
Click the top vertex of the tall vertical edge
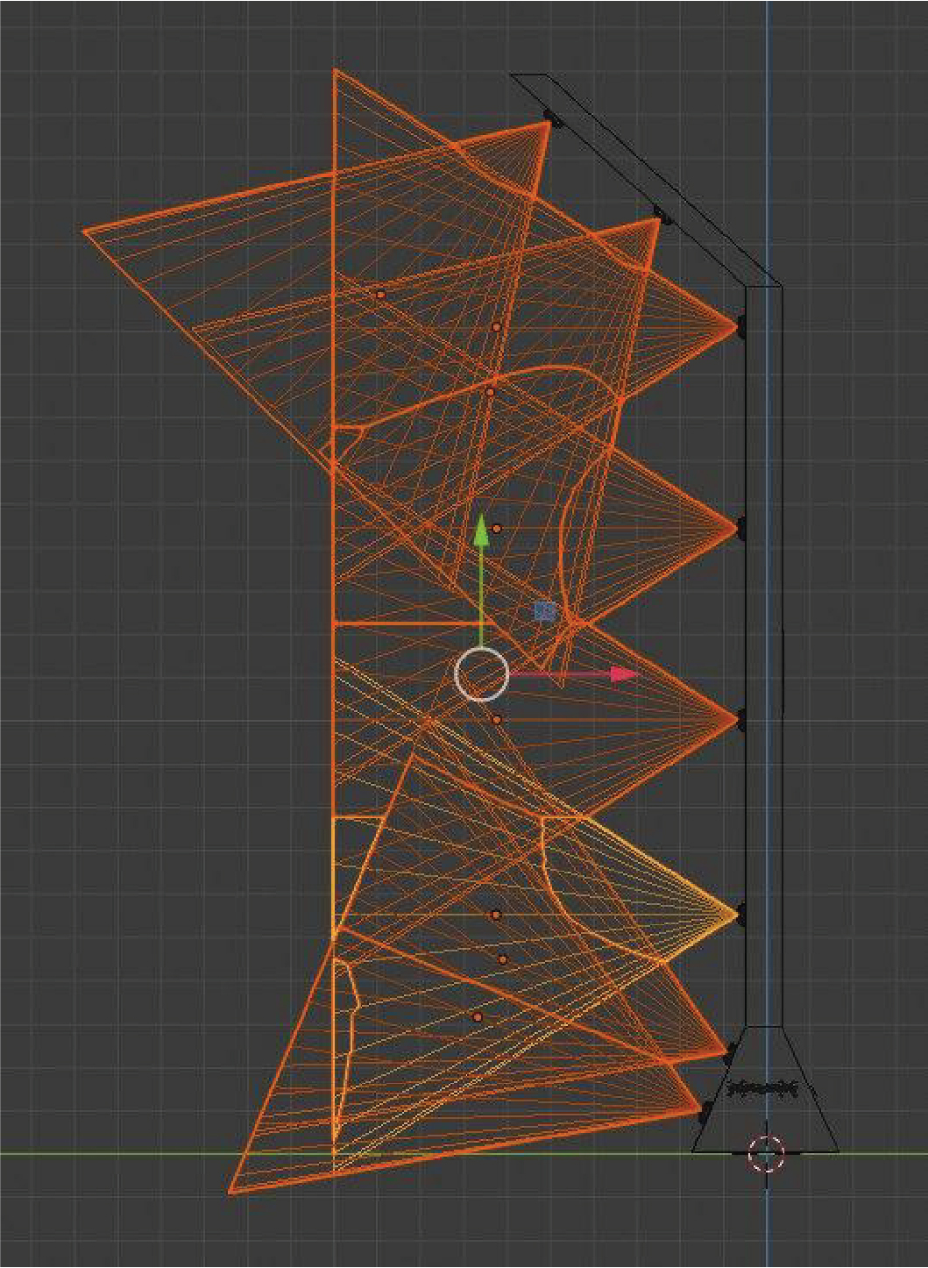(335, 70)
